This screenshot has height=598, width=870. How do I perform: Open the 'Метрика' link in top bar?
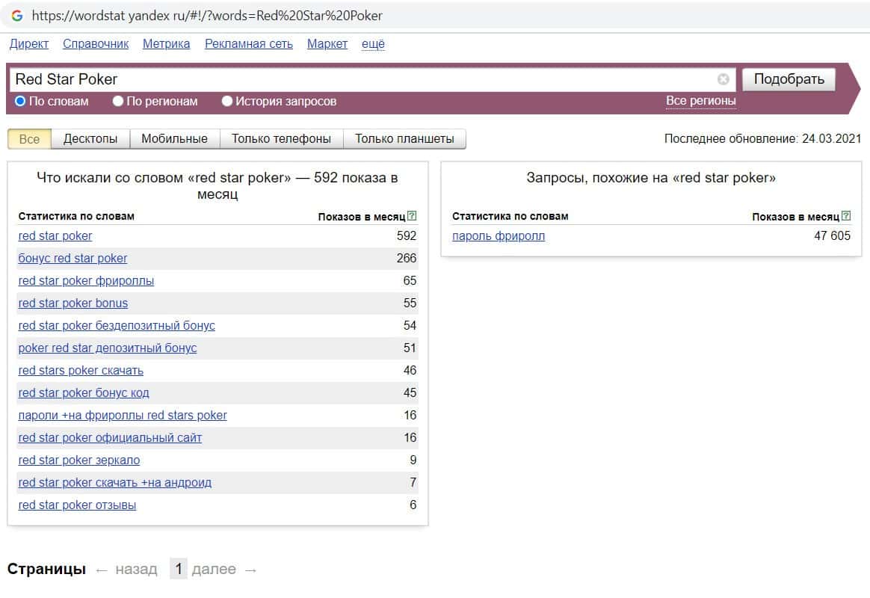pyautogui.click(x=167, y=44)
